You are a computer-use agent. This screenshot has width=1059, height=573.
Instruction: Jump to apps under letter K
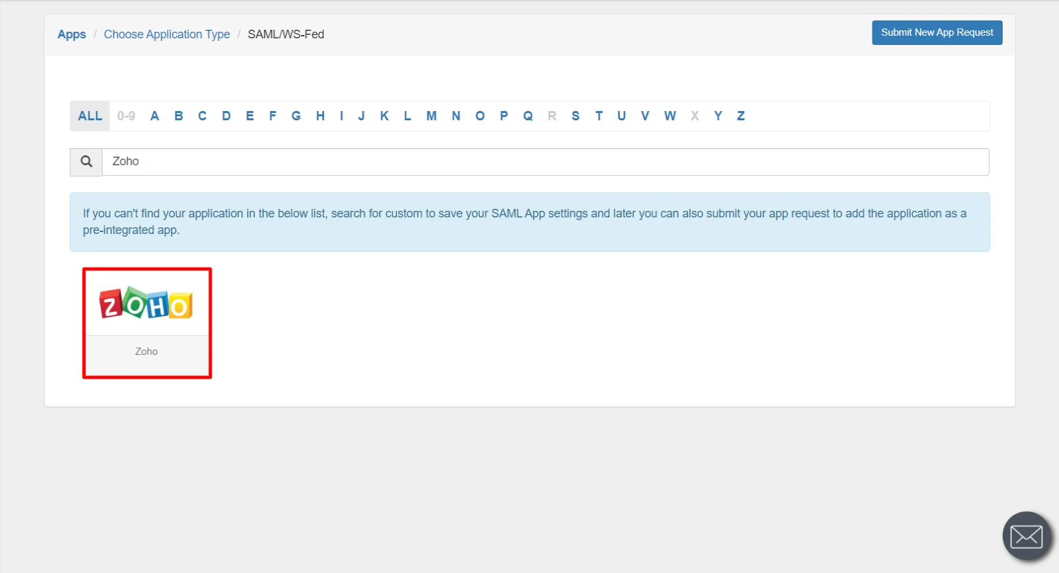pyautogui.click(x=384, y=116)
